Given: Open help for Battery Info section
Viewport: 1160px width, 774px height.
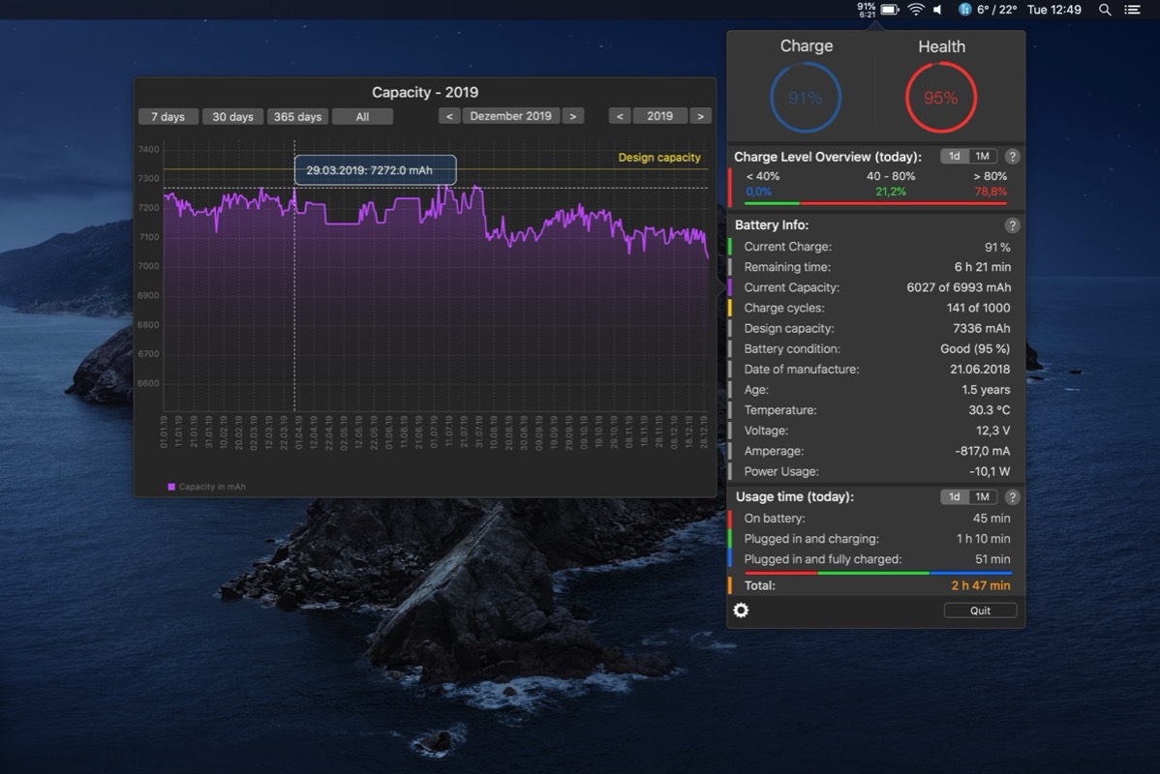Looking at the screenshot, I should [x=1012, y=225].
